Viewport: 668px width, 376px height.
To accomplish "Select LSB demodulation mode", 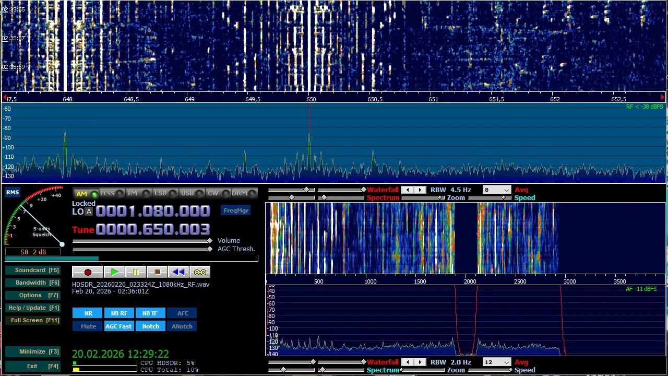I will coord(165,194).
